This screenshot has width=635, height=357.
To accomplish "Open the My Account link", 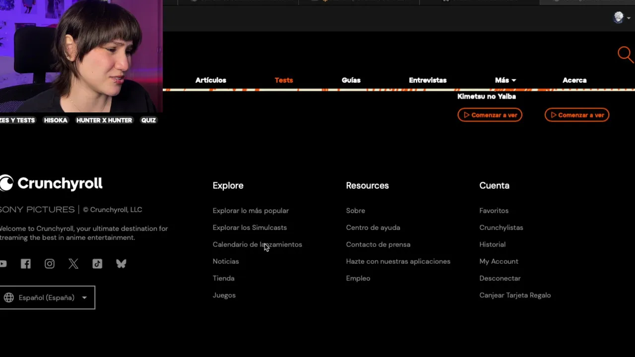I will [499, 261].
